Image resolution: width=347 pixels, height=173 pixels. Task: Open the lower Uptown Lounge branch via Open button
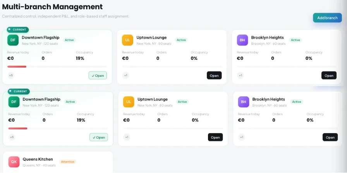pos(215,137)
